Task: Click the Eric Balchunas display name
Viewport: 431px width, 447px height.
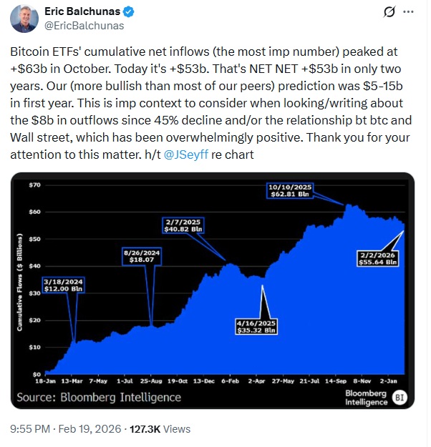Action: (x=84, y=12)
